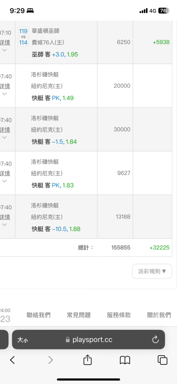The image size is (177, 384).
Task: Open 常見問題 footer link
Action: click(79, 315)
